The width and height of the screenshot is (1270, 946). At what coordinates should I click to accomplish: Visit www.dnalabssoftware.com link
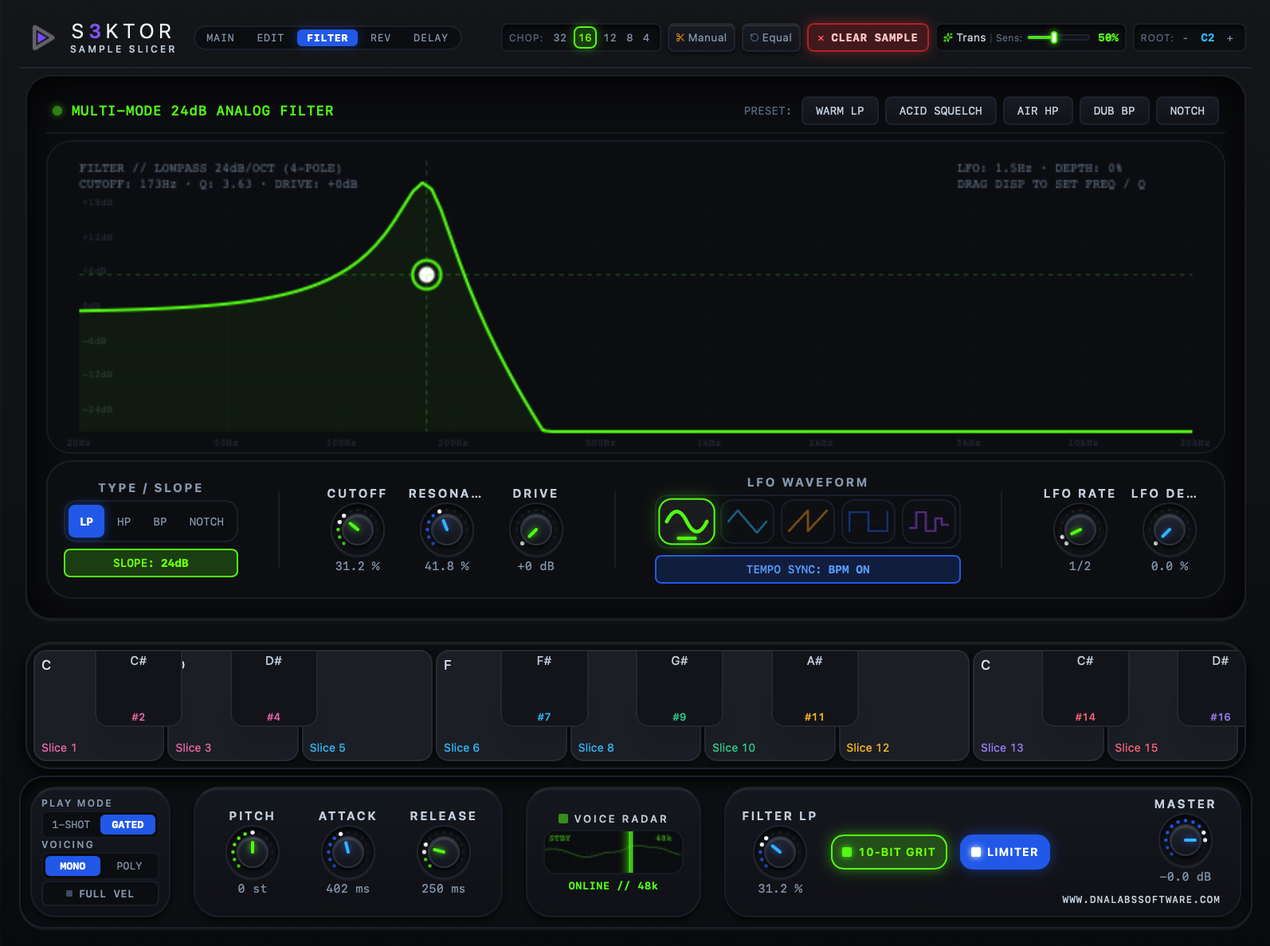pos(1141,900)
